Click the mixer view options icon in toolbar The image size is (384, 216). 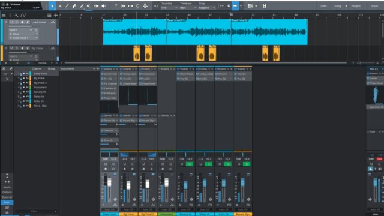click(250, 6)
